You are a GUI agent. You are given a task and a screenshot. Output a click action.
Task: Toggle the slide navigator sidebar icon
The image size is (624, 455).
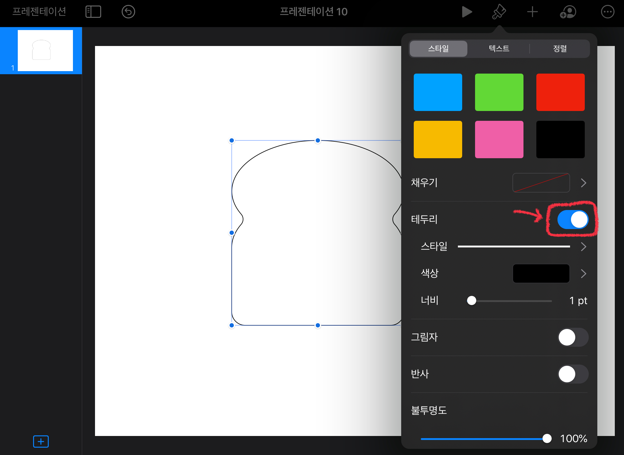pos(93,12)
